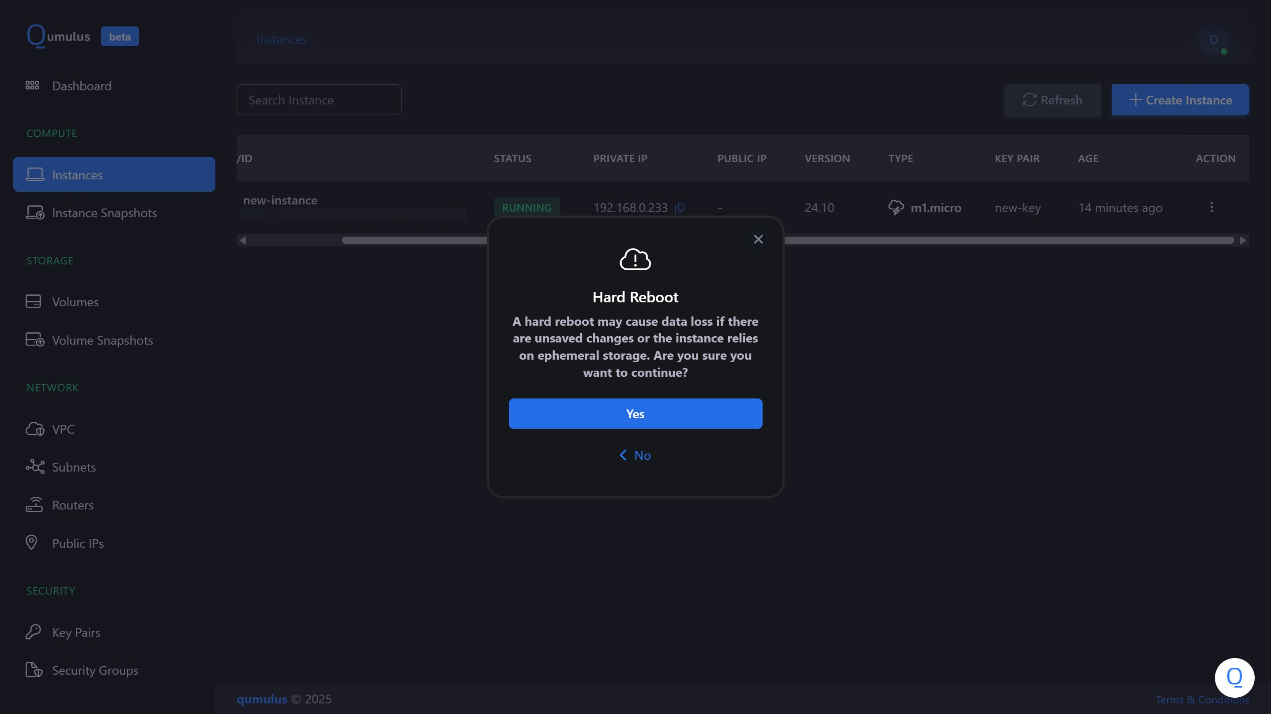Screen dimensions: 1271x714
Task: Click the RUNNING status badge
Action: 526,208
